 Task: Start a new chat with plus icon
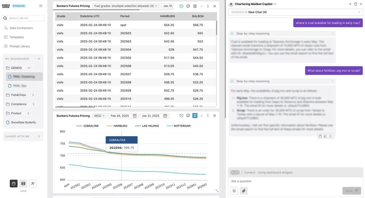point(350,4)
